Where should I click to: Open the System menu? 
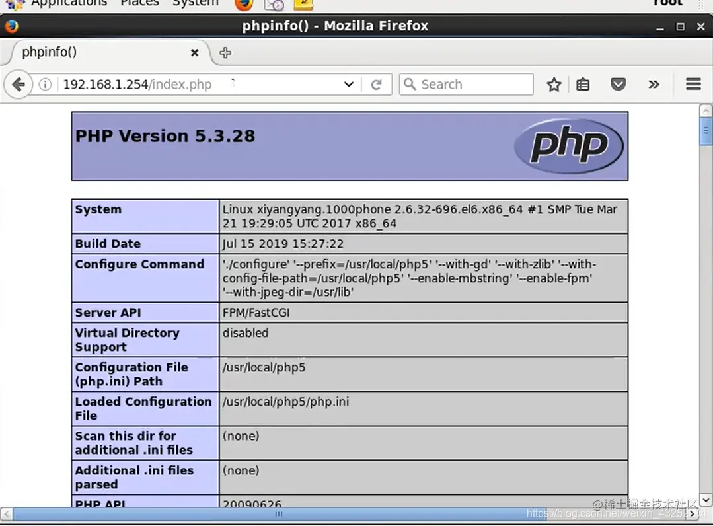tap(196, 4)
